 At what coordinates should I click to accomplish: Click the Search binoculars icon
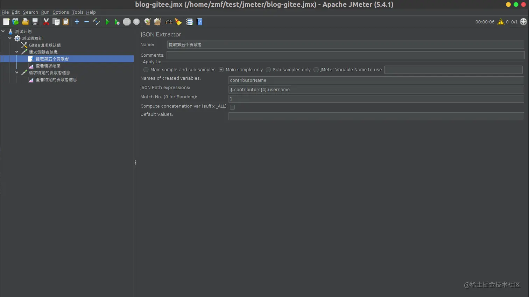click(x=169, y=22)
